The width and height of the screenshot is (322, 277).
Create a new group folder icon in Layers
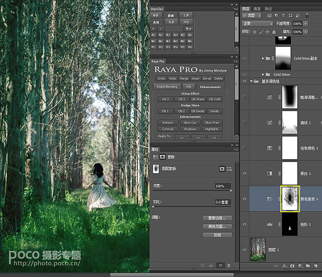pos(308,266)
